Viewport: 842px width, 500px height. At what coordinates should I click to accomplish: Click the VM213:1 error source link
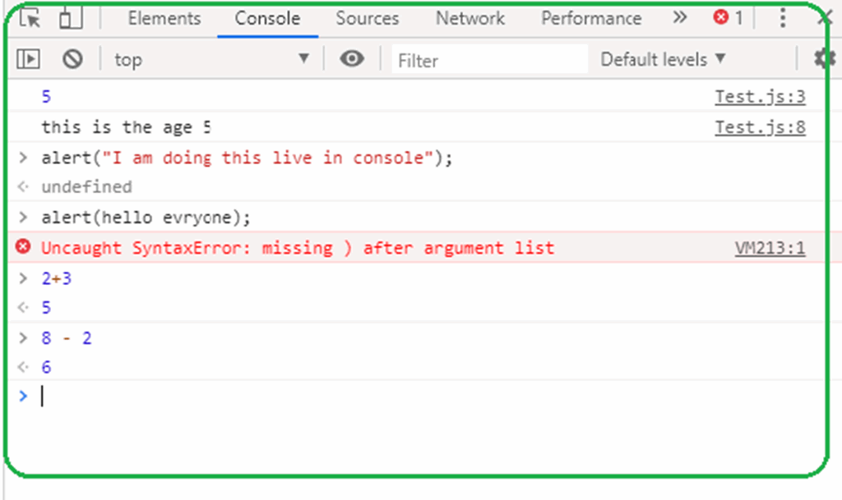(x=771, y=247)
